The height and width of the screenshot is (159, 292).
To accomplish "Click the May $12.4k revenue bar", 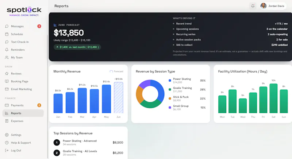I will (106, 99).
